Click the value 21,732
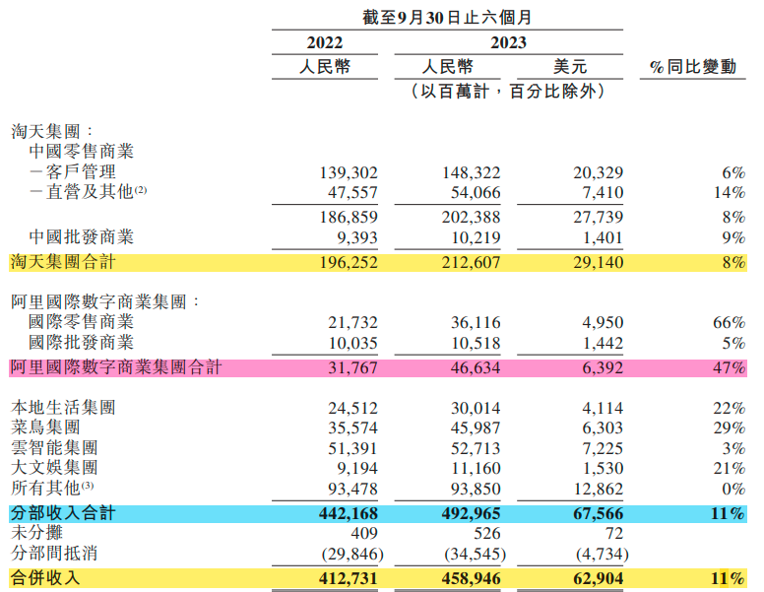 (352, 323)
